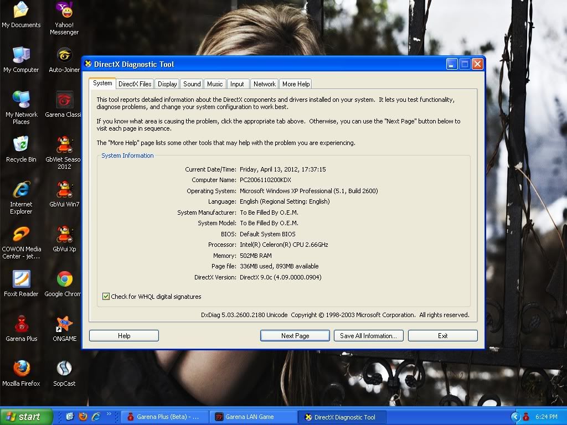The image size is (567, 425).
Task: Open the Input tab
Action: tap(237, 84)
